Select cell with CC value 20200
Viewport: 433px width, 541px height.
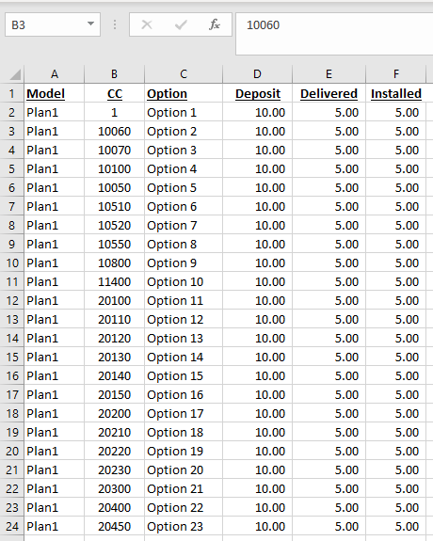pyautogui.click(x=114, y=413)
